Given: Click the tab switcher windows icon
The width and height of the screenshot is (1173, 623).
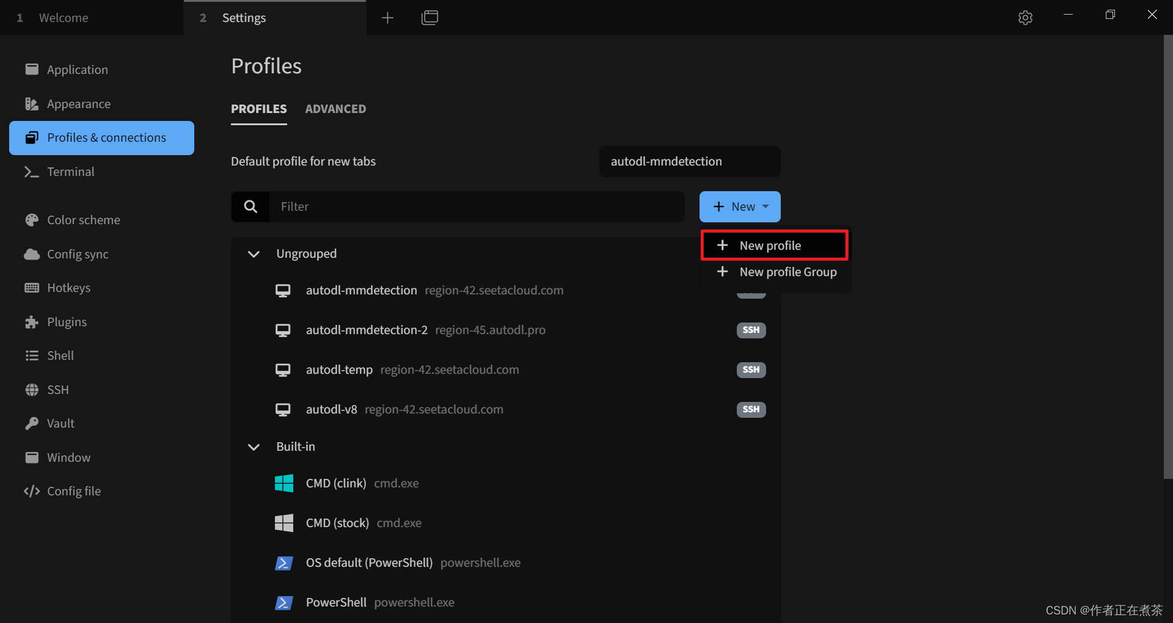Looking at the screenshot, I should tap(430, 18).
